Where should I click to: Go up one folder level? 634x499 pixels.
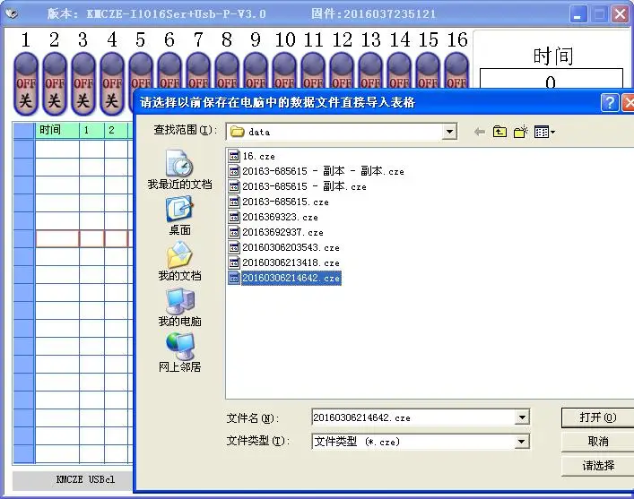pos(499,132)
